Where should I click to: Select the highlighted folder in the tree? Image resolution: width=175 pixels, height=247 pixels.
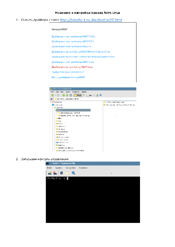[73, 110]
